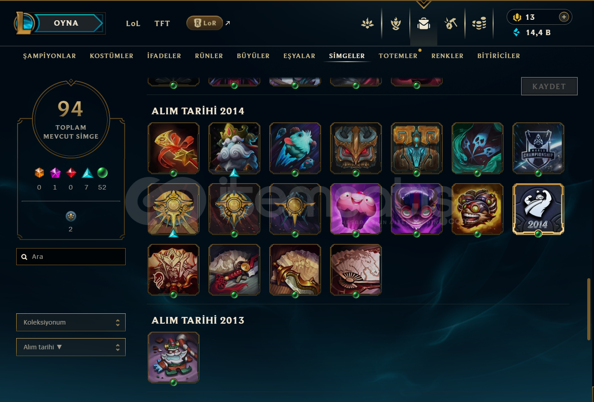The width and height of the screenshot is (594, 402).
Task: Open the Clash trophy icon
Action: (396, 23)
